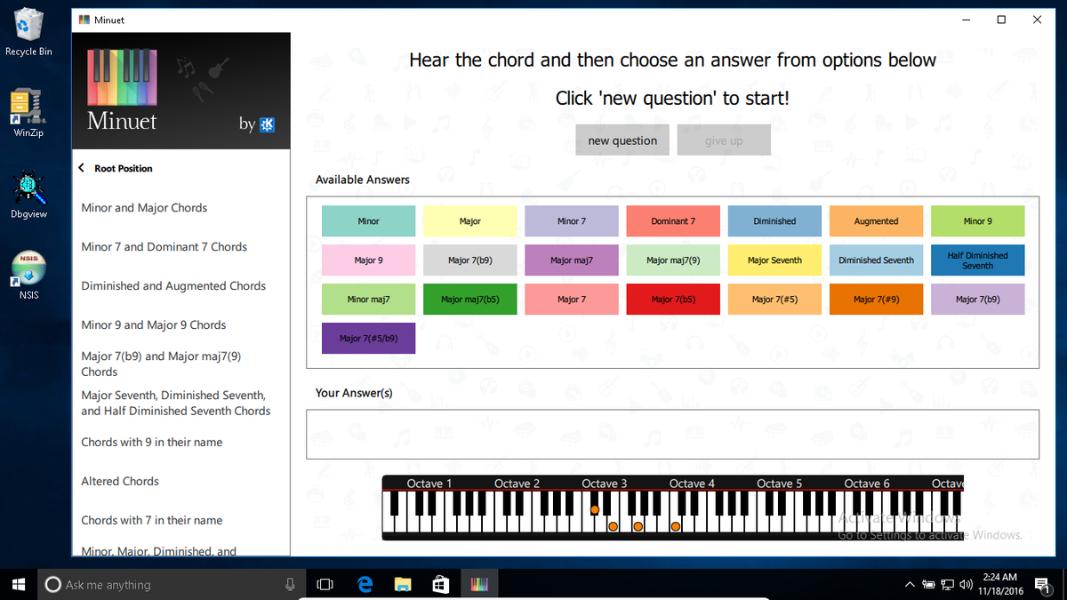
Task: Go back using the Root Position arrow
Action: [x=82, y=168]
